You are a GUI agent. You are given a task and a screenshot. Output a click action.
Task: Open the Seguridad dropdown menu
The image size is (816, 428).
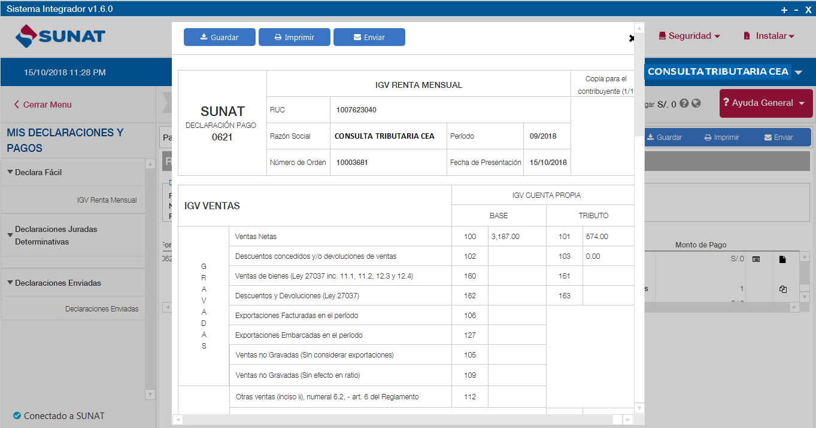point(689,36)
